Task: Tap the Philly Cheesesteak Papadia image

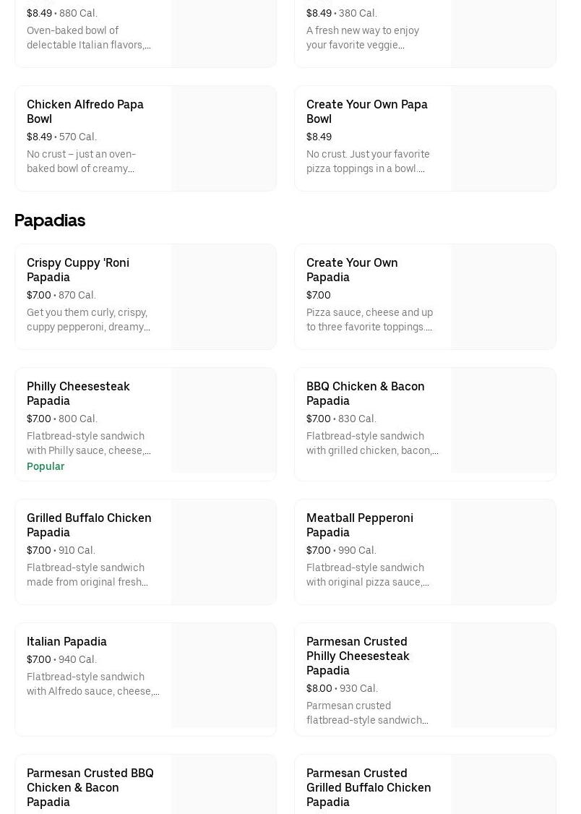Action: [224, 421]
